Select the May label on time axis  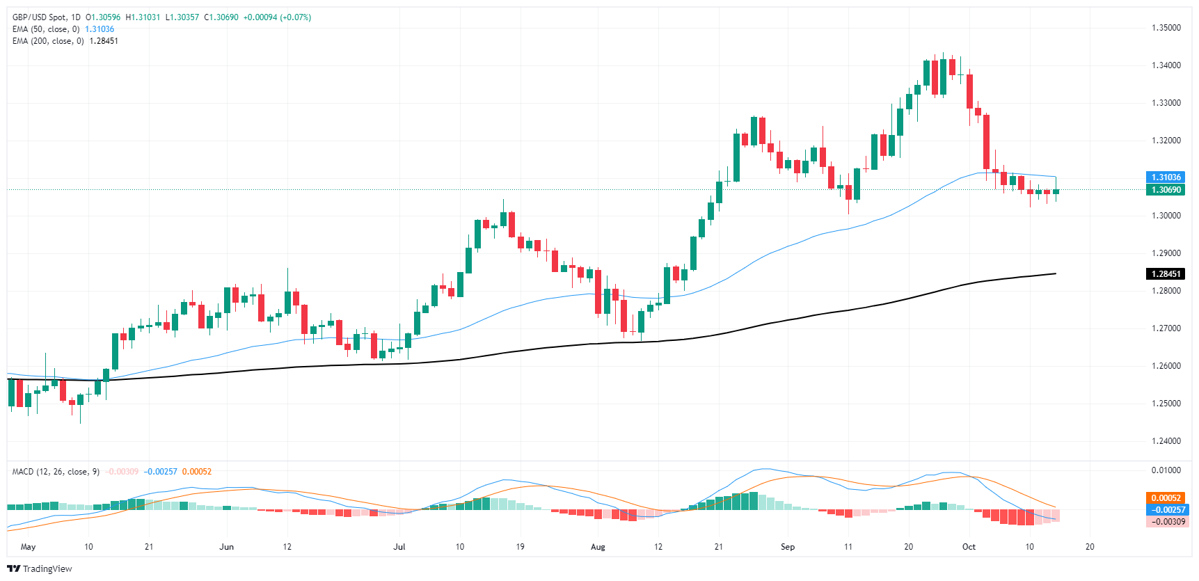click(x=28, y=547)
